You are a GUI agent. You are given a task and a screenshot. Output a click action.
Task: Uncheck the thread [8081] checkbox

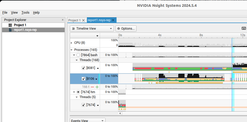83,68
